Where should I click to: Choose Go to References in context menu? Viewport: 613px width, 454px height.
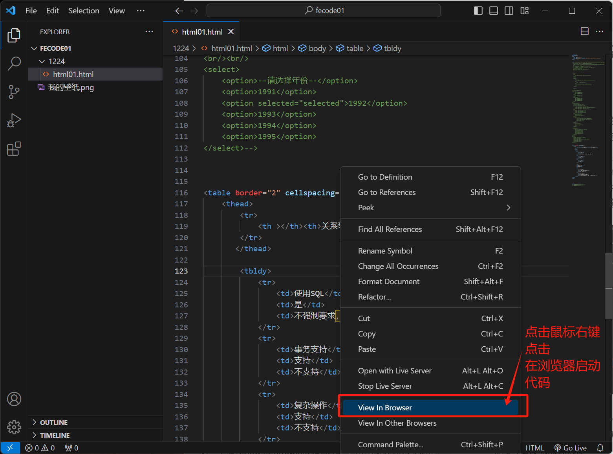(430, 192)
